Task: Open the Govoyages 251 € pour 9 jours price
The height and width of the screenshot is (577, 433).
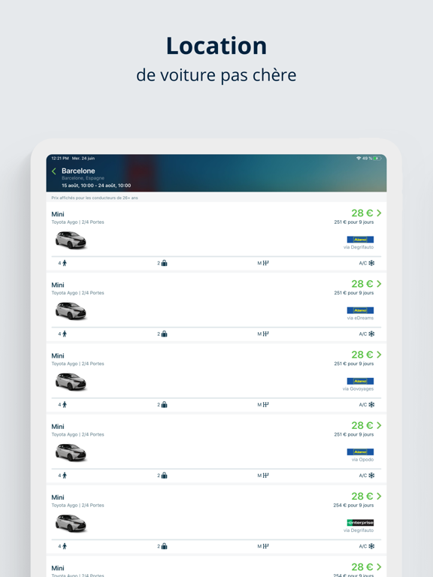Action: pyautogui.click(x=354, y=364)
